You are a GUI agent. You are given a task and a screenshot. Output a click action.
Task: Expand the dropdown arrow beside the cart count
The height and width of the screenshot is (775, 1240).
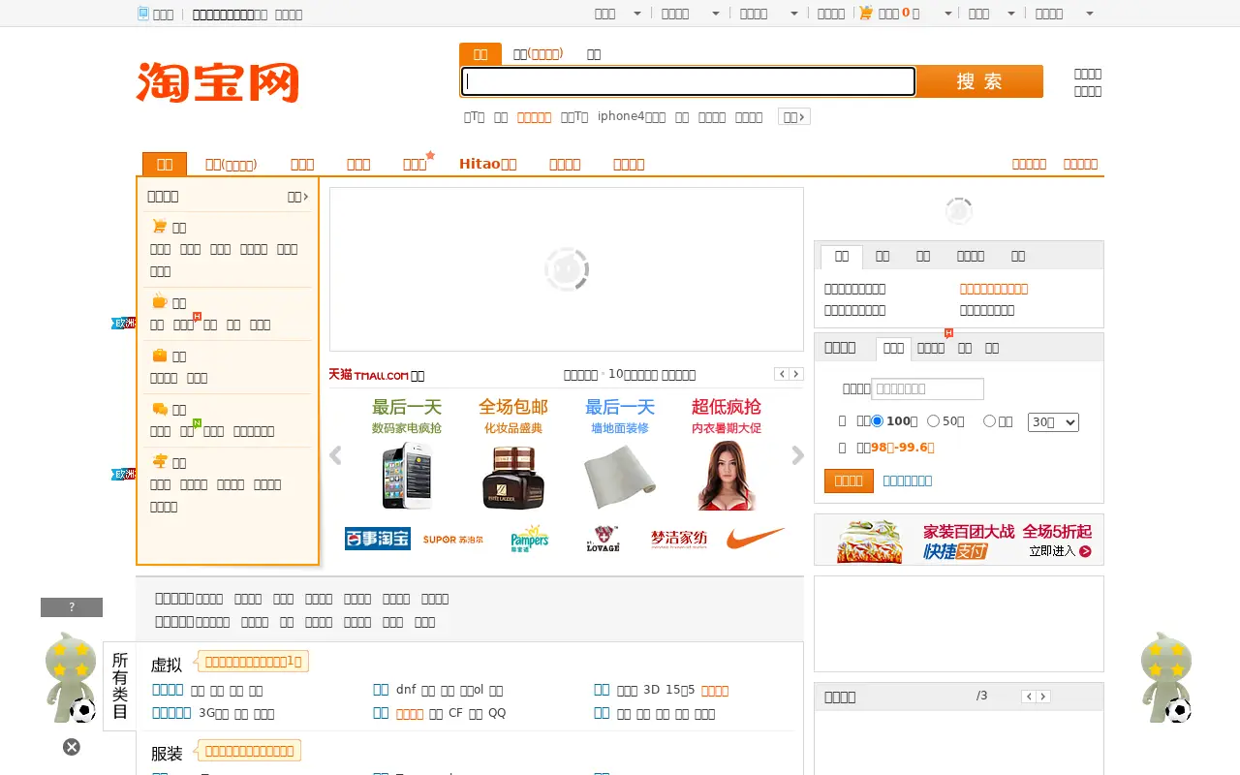click(947, 14)
